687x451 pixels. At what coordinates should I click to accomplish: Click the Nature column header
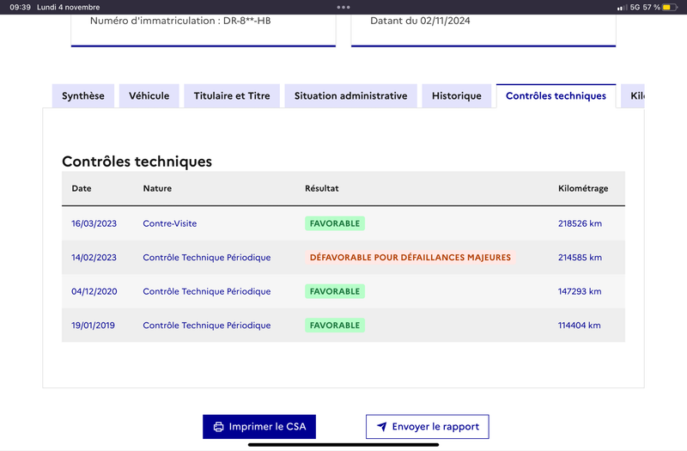157,188
